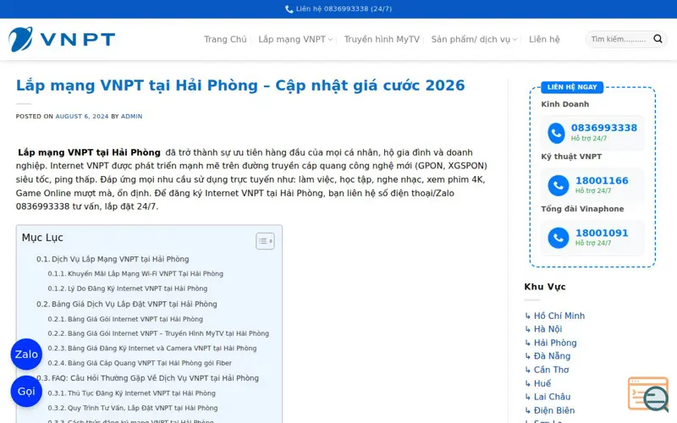This screenshot has height=423, width=677.
Task: Open Đà Nẵng area link
Action: [553, 356]
